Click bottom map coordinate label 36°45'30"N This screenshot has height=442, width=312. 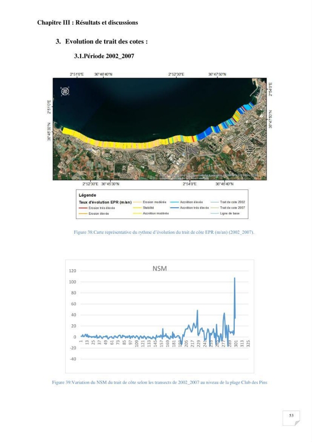pyautogui.click(x=110, y=184)
